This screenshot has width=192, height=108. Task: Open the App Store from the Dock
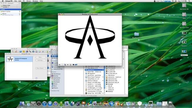pos(50,104)
